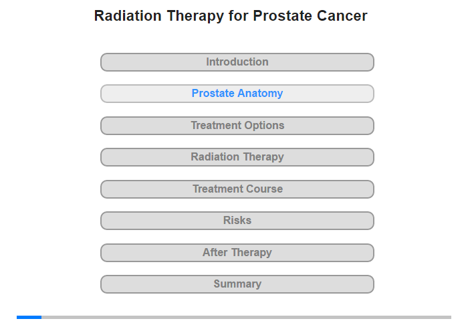Image resolution: width=468 pixels, height=321 pixels.
Task: Click the blue filled progress bar segment
Action: 29,317
